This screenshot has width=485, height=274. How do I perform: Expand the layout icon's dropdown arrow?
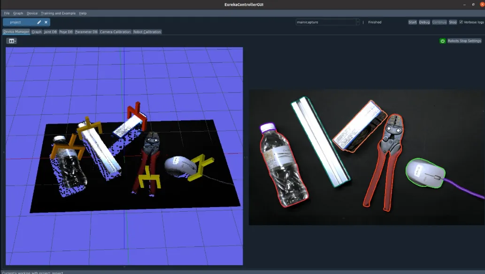[15, 40]
